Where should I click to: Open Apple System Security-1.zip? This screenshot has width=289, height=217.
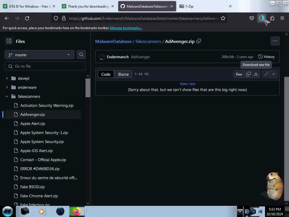click(x=44, y=133)
